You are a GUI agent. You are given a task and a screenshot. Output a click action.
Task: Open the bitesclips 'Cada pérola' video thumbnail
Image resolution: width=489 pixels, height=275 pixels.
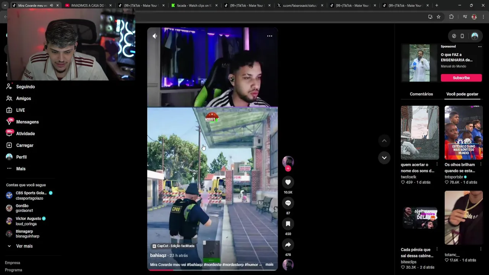420,218
